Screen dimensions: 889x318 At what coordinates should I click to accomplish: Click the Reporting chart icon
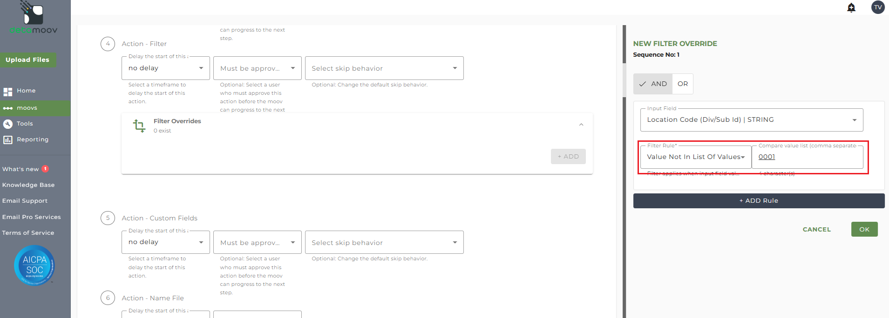(8, 140)
